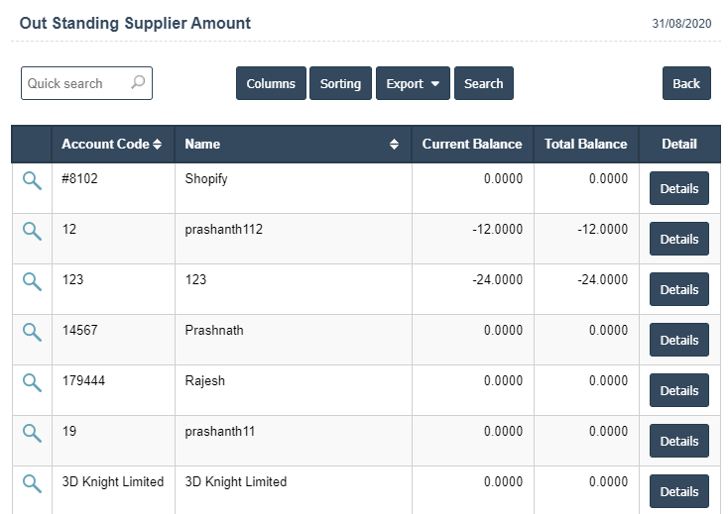This screenshot has height=514, width=728.
Task: Show Details for Rajesh account 179444
Action: [678, 390]
